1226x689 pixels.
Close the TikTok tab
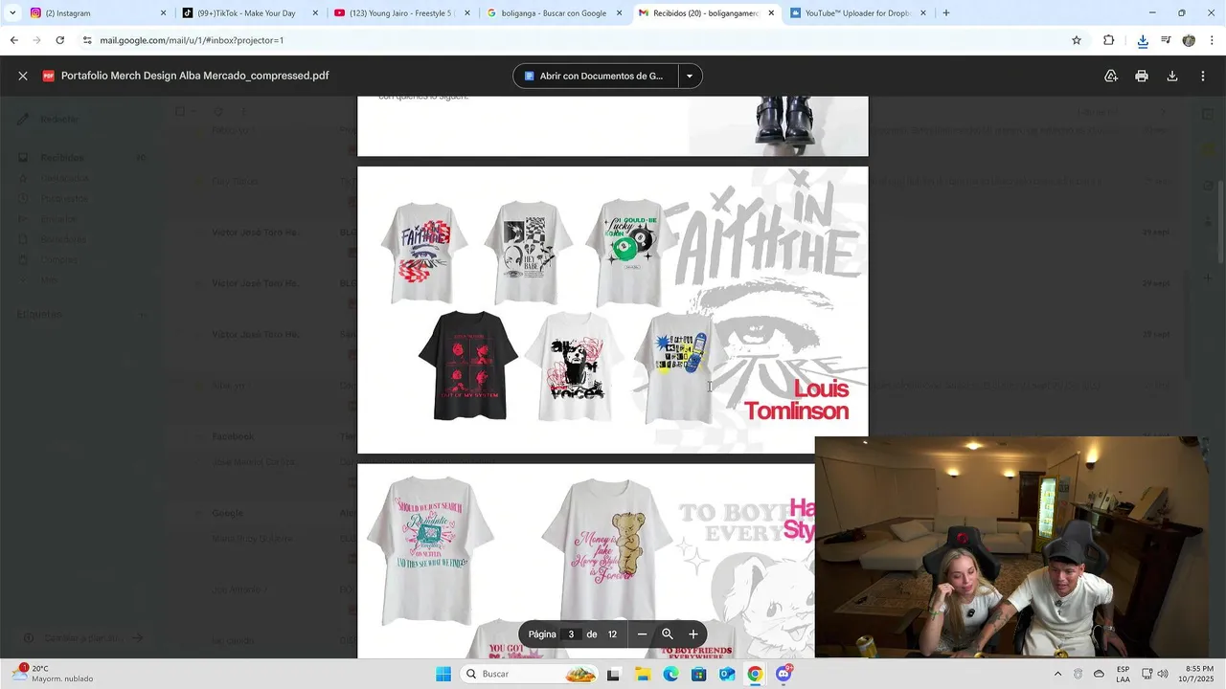tap(315, 13)
